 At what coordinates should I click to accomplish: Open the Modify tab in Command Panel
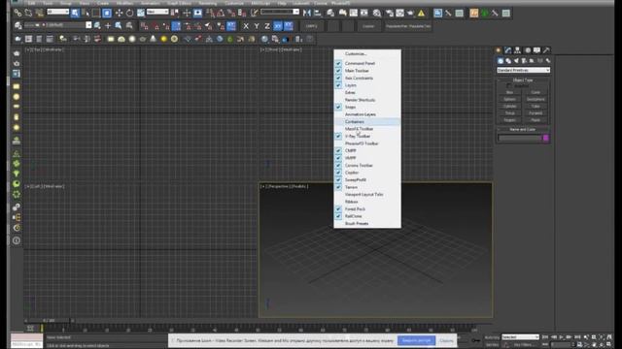pos(508,50)
